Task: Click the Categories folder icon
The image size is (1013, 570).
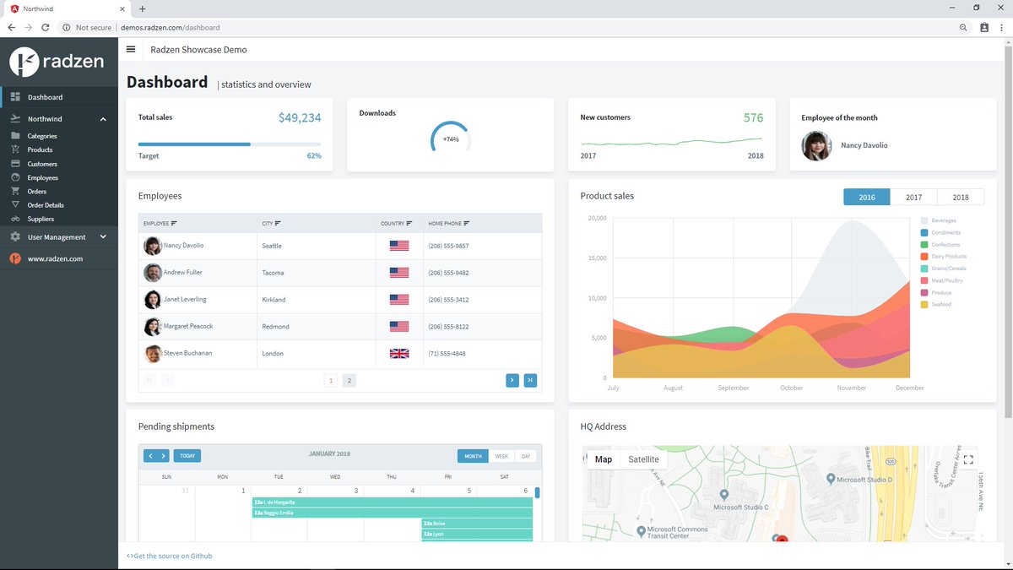Action: point(15,135)
